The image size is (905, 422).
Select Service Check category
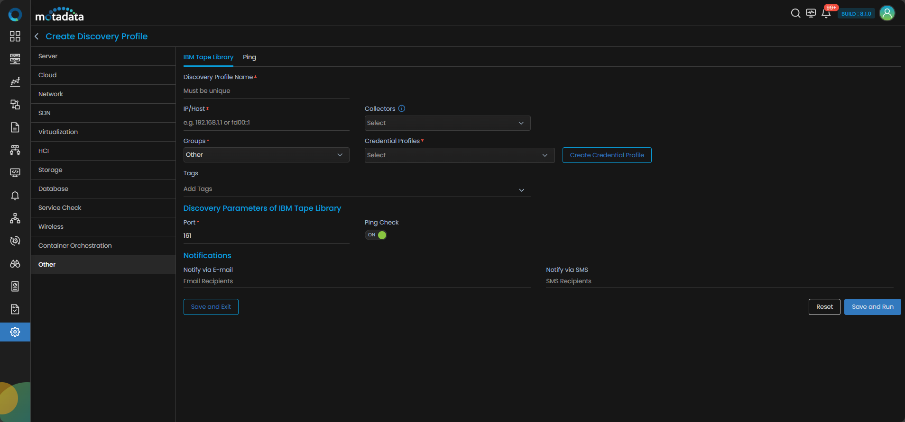60,208
